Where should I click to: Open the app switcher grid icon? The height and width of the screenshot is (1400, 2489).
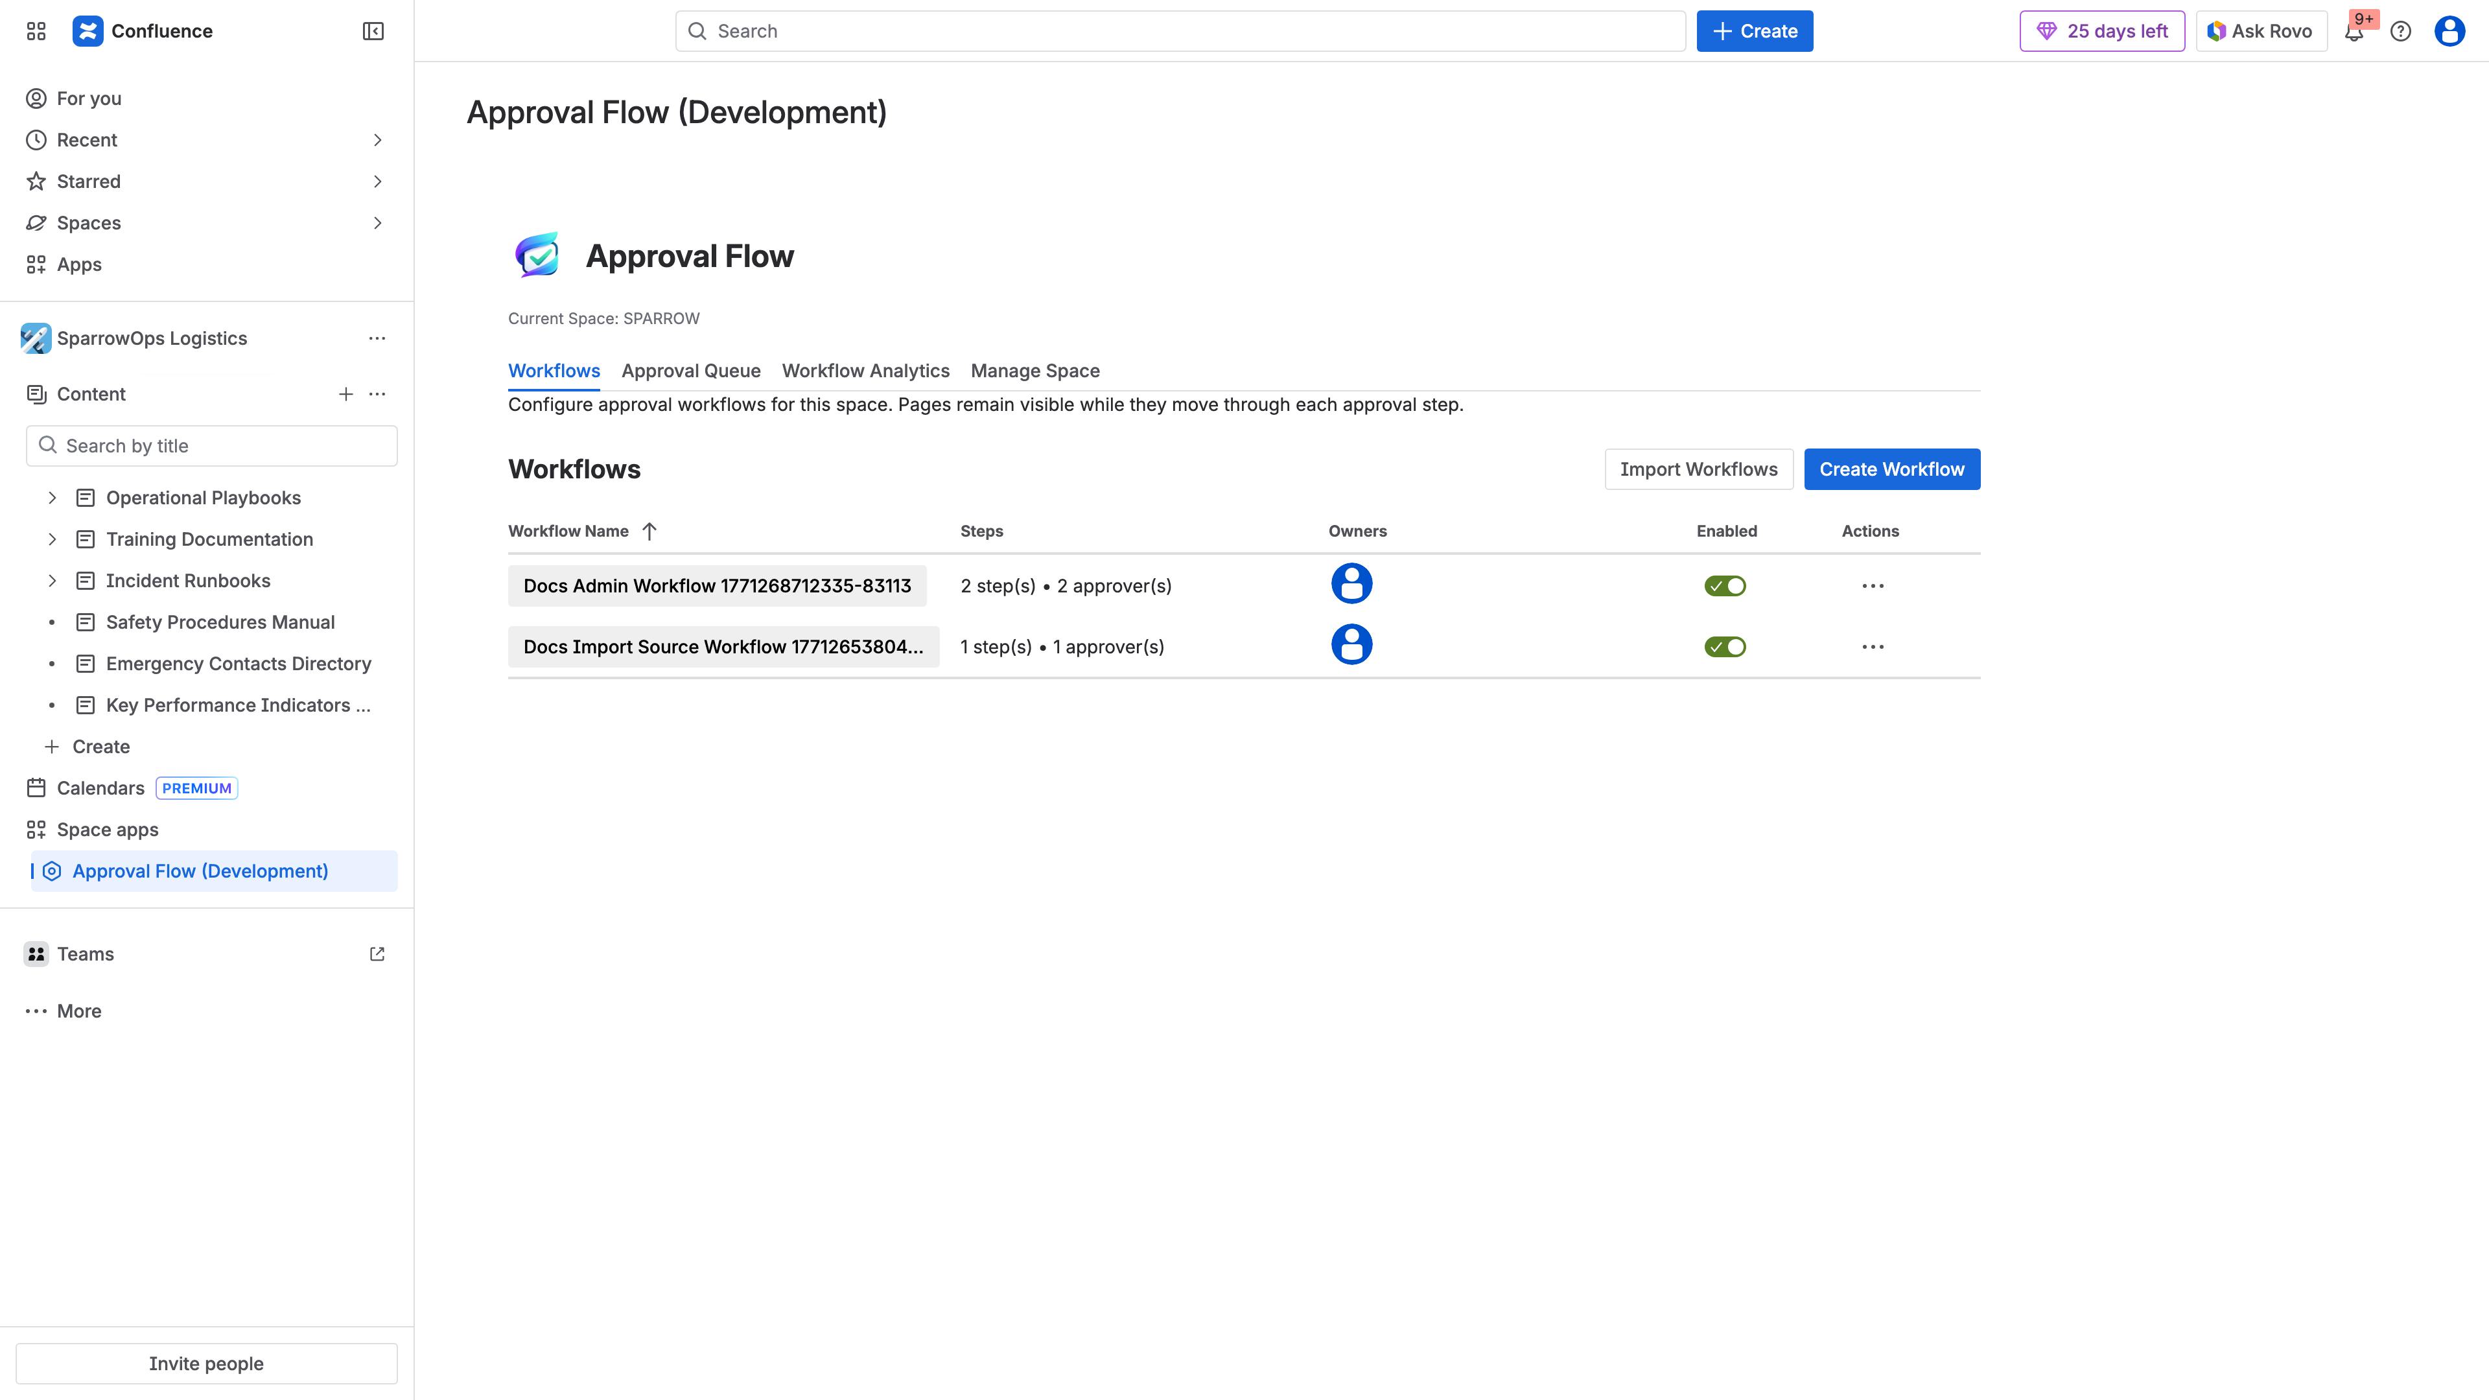(36, 30)
